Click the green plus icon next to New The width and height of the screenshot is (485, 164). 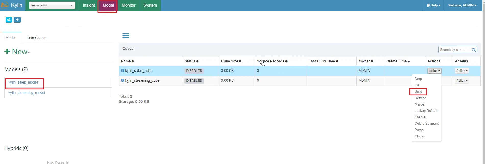click(7, 52)
